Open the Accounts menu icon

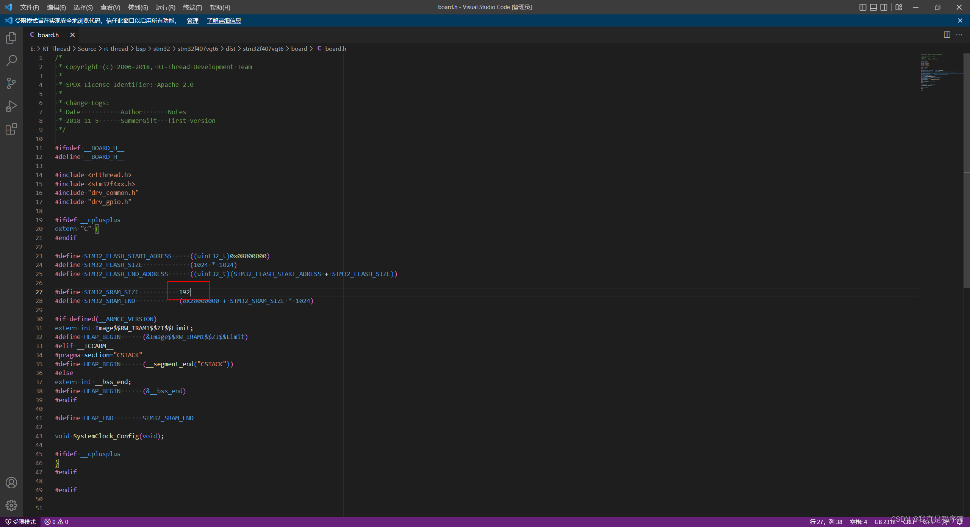point(11,483)
